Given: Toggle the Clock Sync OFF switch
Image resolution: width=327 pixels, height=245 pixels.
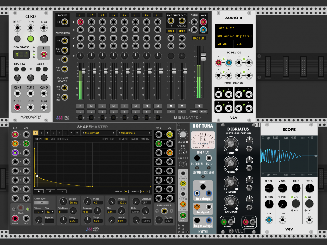Looking at the screenshot, I should tap(41, 202).
